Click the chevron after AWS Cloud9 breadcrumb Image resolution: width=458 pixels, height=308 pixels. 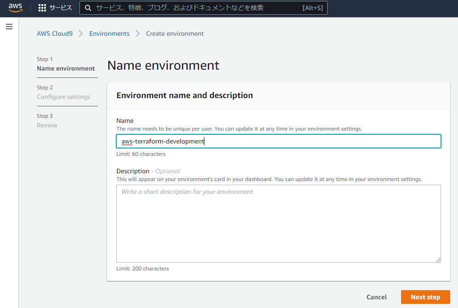pos(81,33)
